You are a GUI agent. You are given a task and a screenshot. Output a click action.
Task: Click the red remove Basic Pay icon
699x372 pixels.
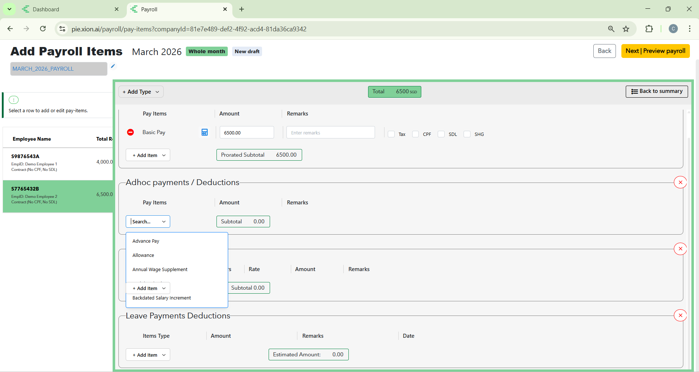130,132
